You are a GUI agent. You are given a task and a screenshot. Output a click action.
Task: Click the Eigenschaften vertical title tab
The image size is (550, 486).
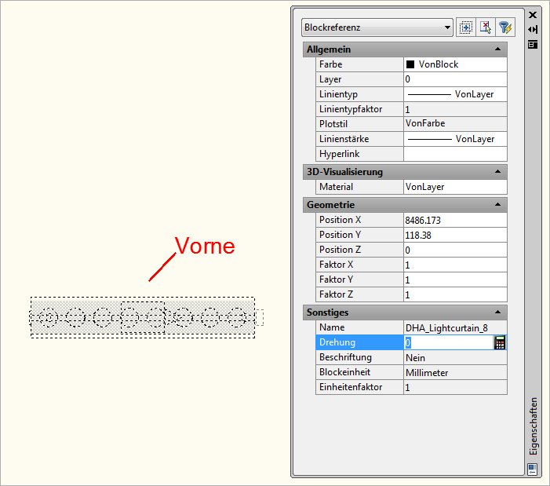tap(534, 426)
